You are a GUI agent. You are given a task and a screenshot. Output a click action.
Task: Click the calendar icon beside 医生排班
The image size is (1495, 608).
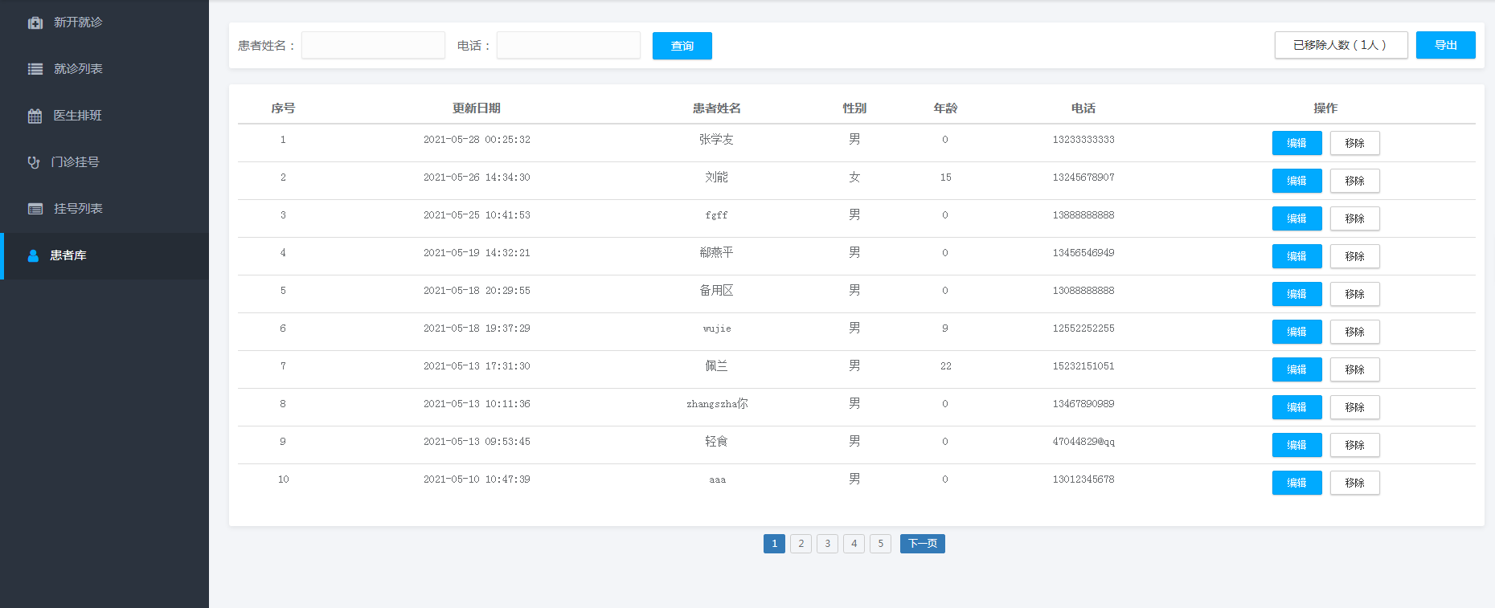pos(35,116)
